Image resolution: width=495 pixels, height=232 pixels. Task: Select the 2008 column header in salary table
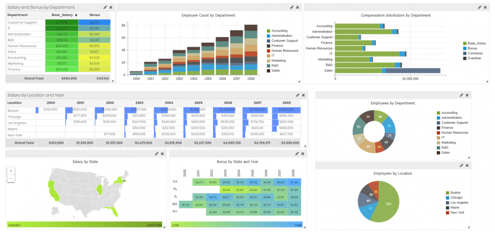click(286, 103)
